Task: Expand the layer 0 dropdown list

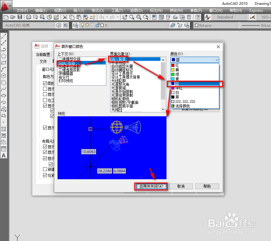Action: pos(167,25)
